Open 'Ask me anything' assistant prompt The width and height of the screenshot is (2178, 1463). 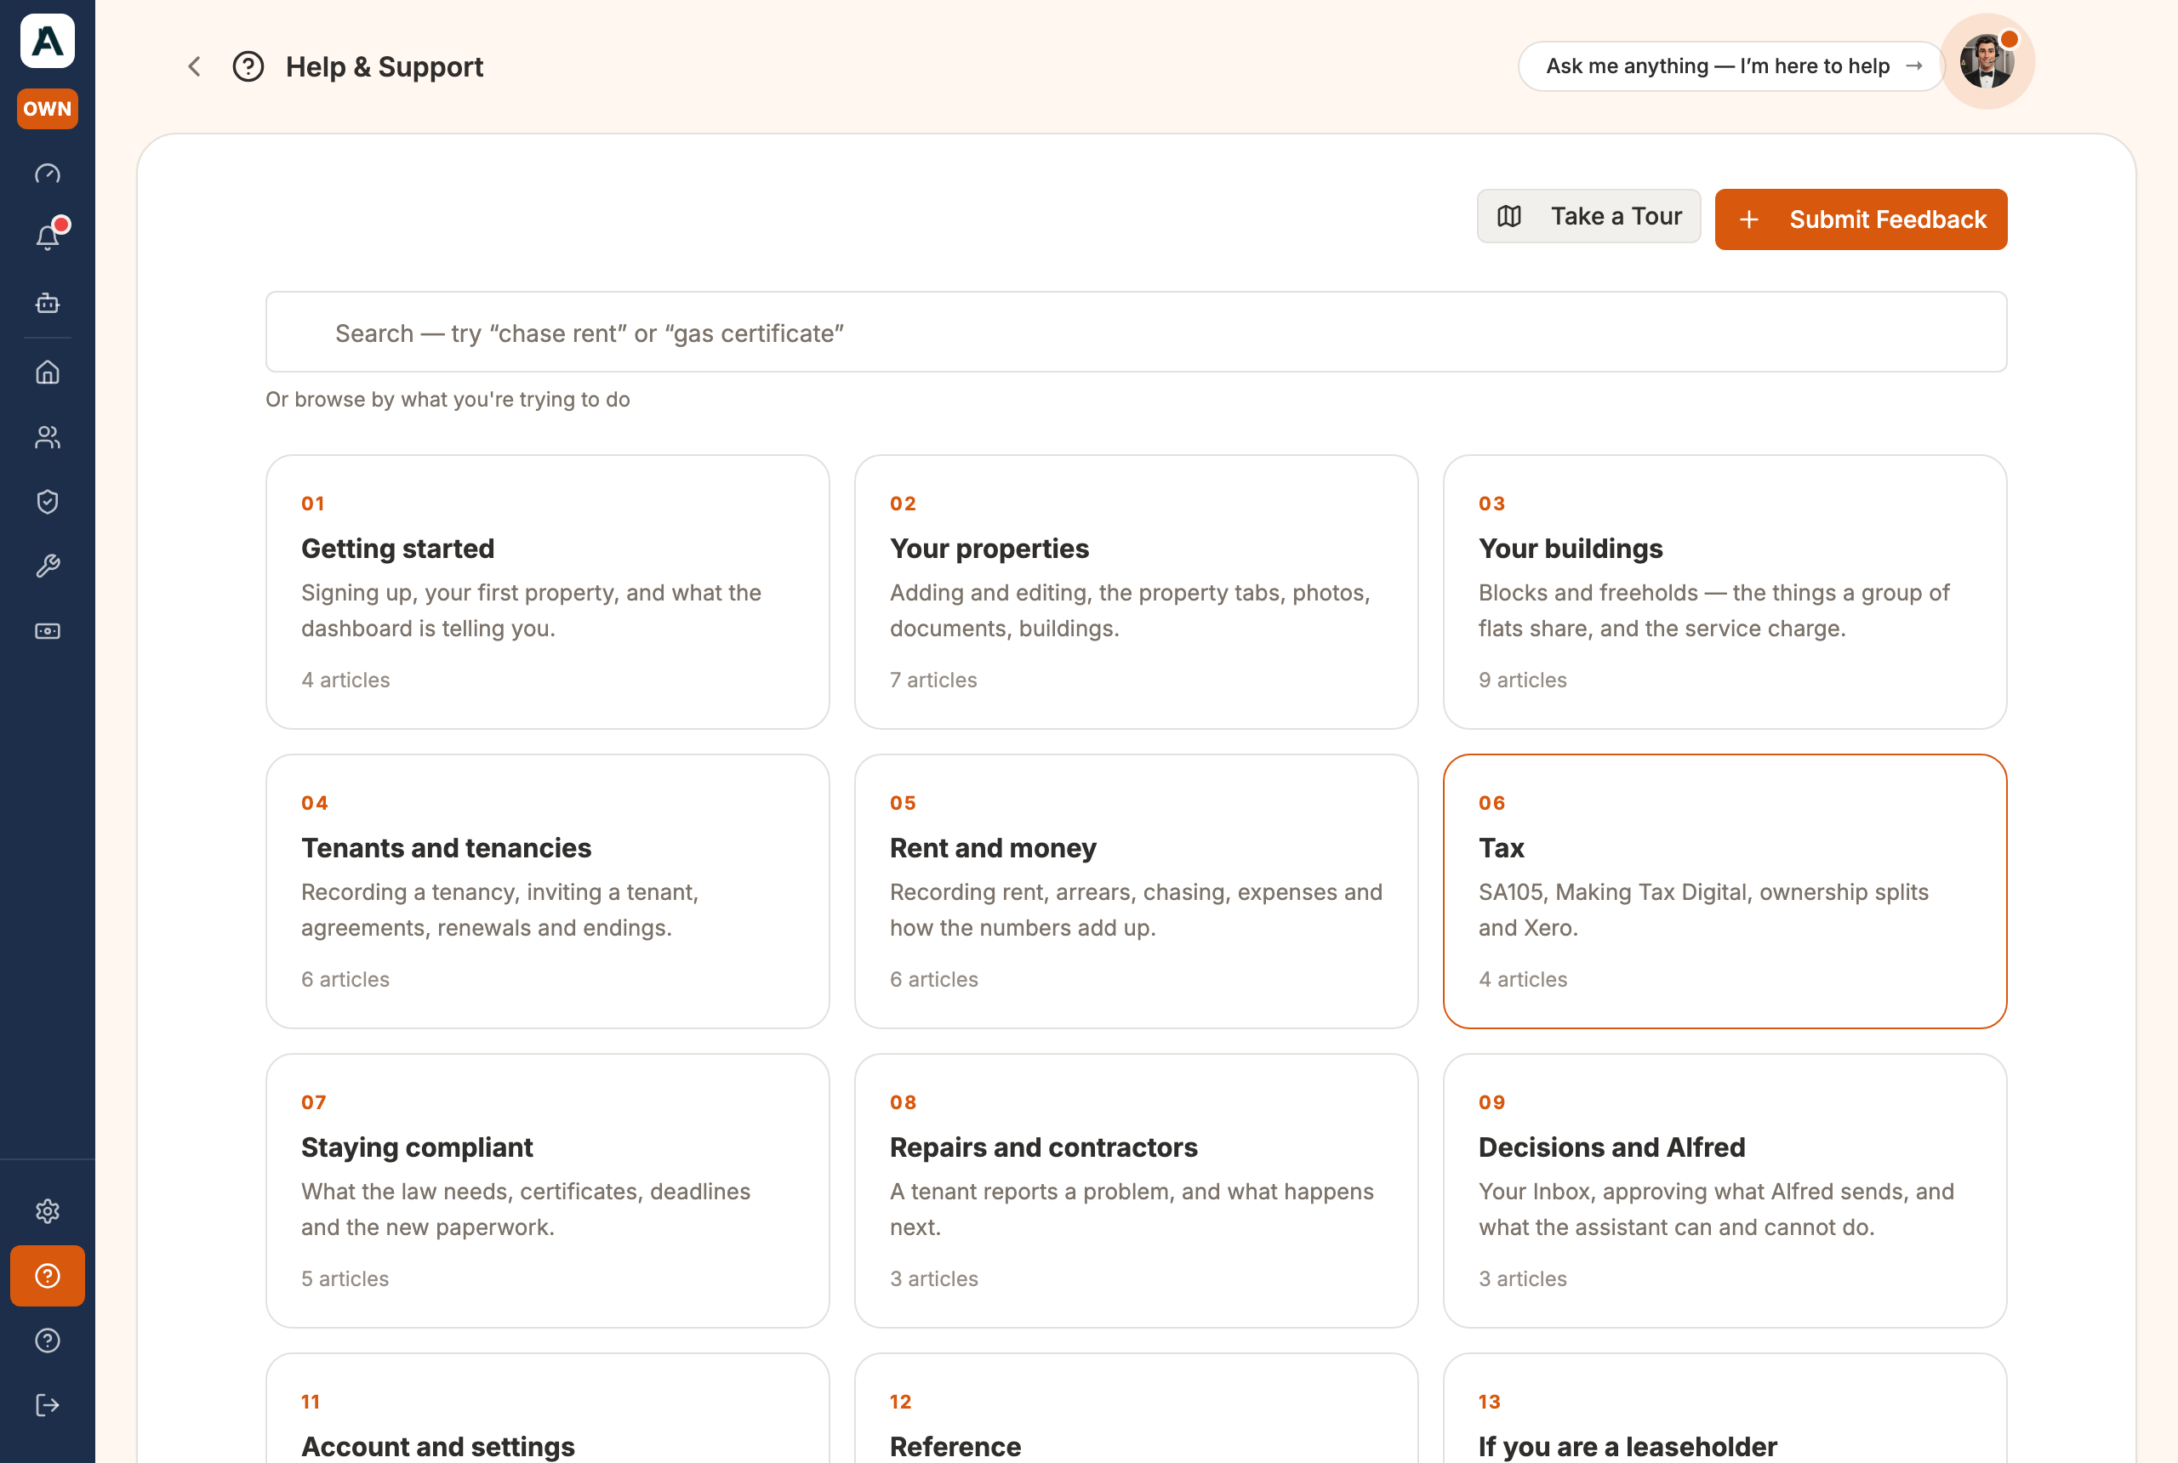1730,66
